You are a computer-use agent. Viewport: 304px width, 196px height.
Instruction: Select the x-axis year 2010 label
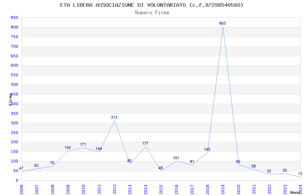83,190
